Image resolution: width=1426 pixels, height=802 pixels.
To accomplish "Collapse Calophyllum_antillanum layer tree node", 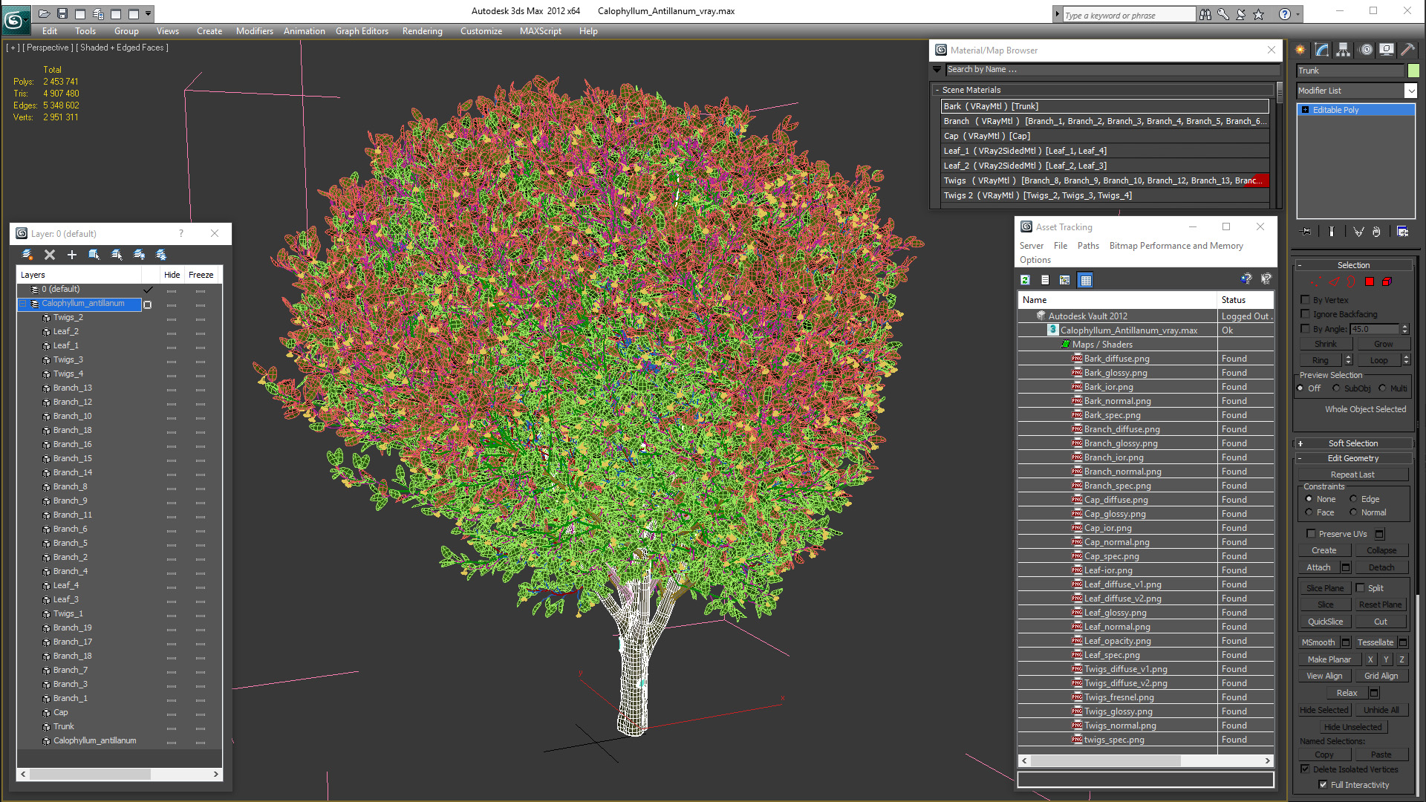I will click(x=22, y=304).
